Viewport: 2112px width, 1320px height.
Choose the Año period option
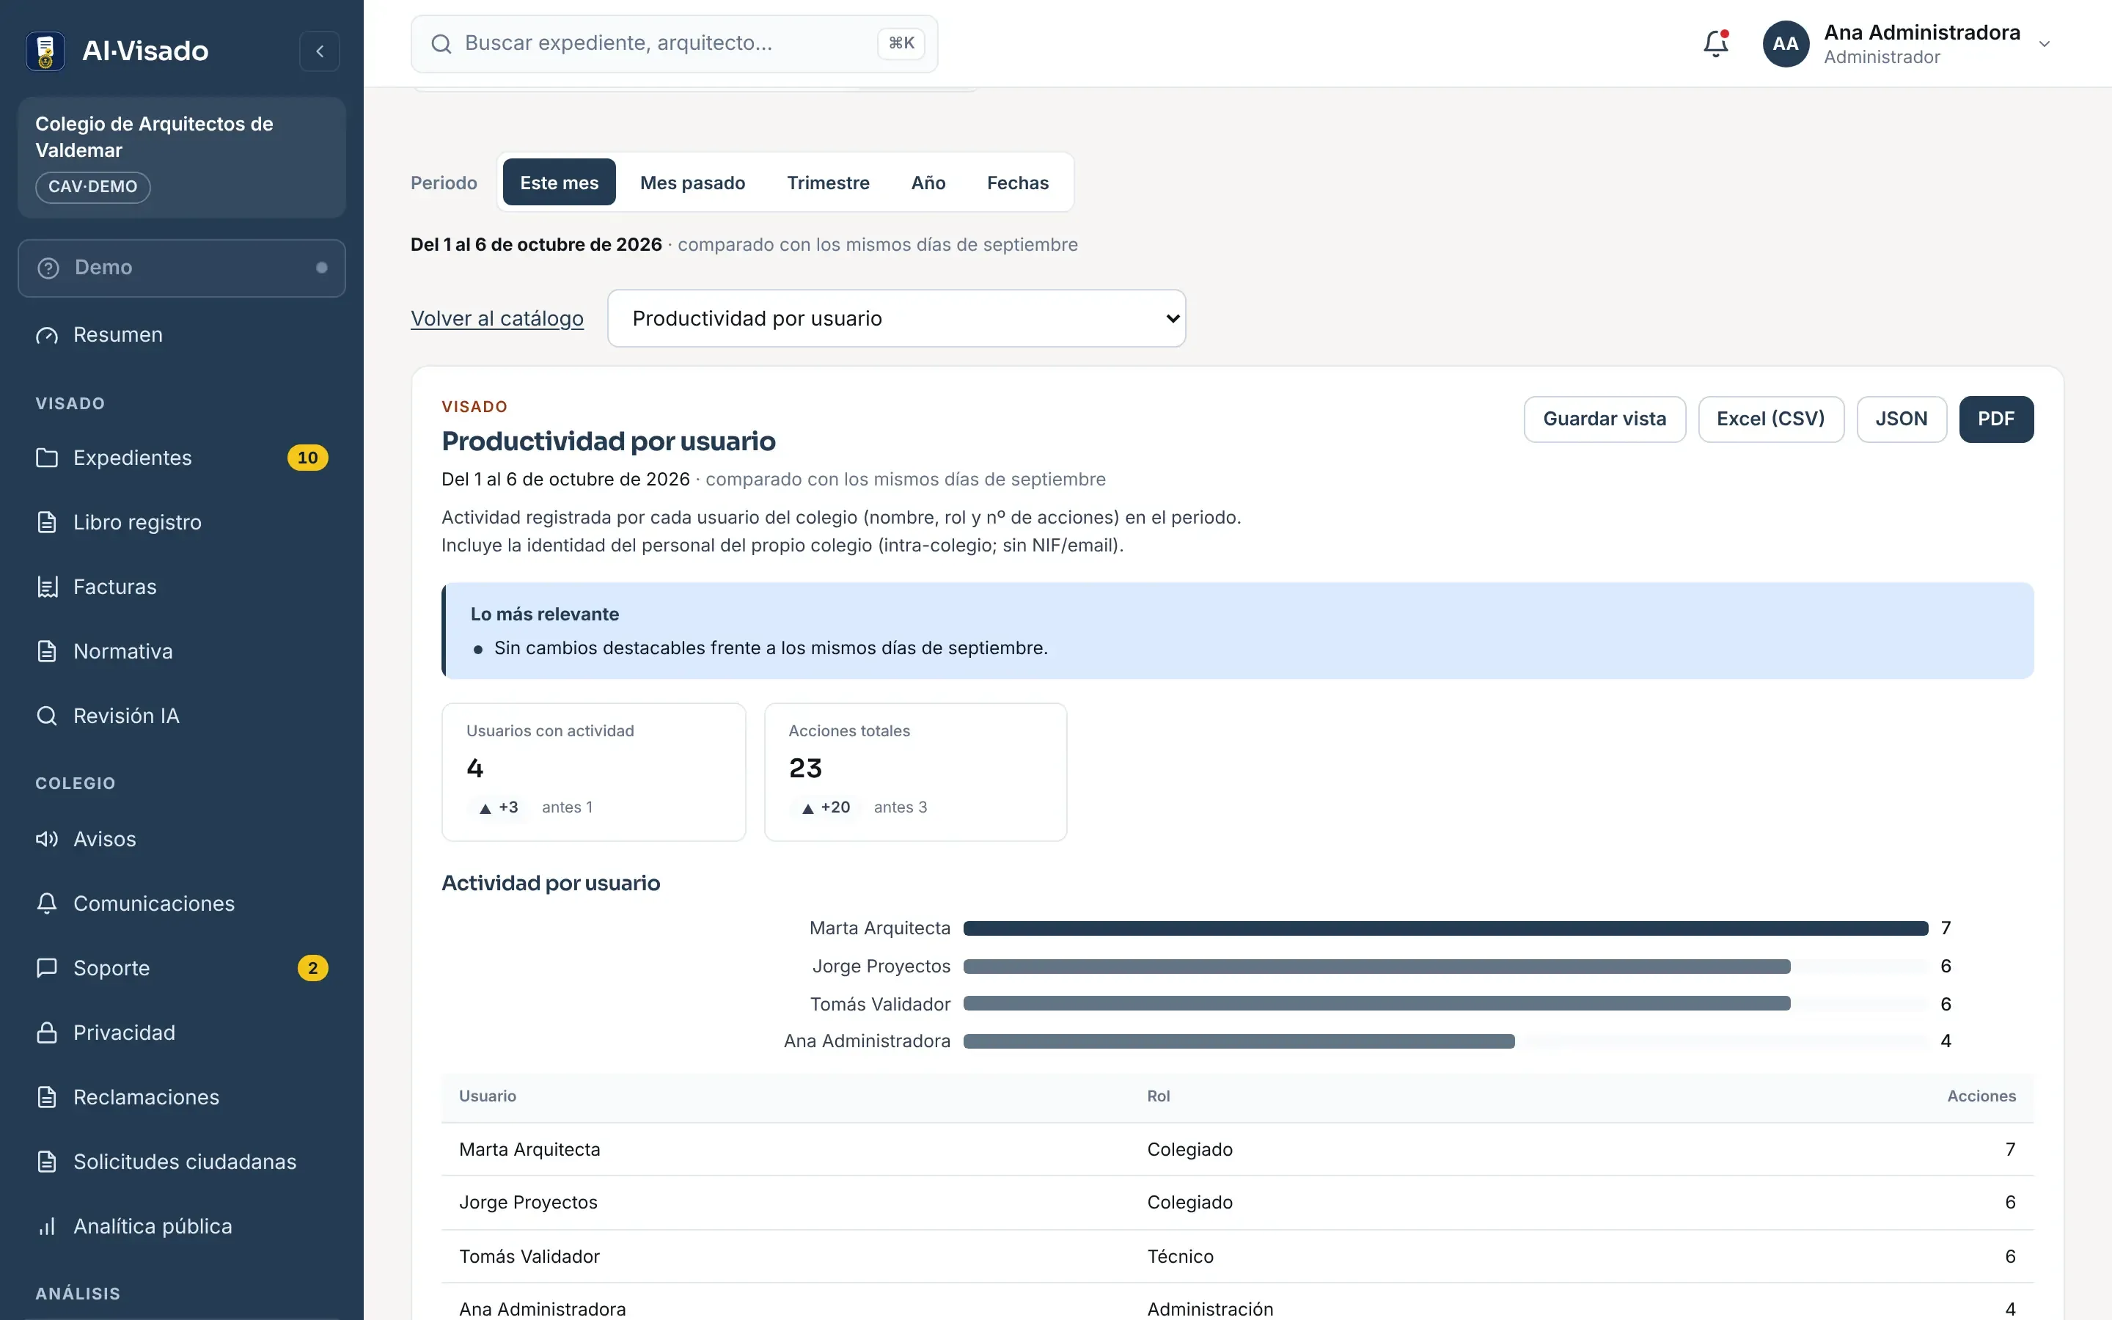point(928,183)
